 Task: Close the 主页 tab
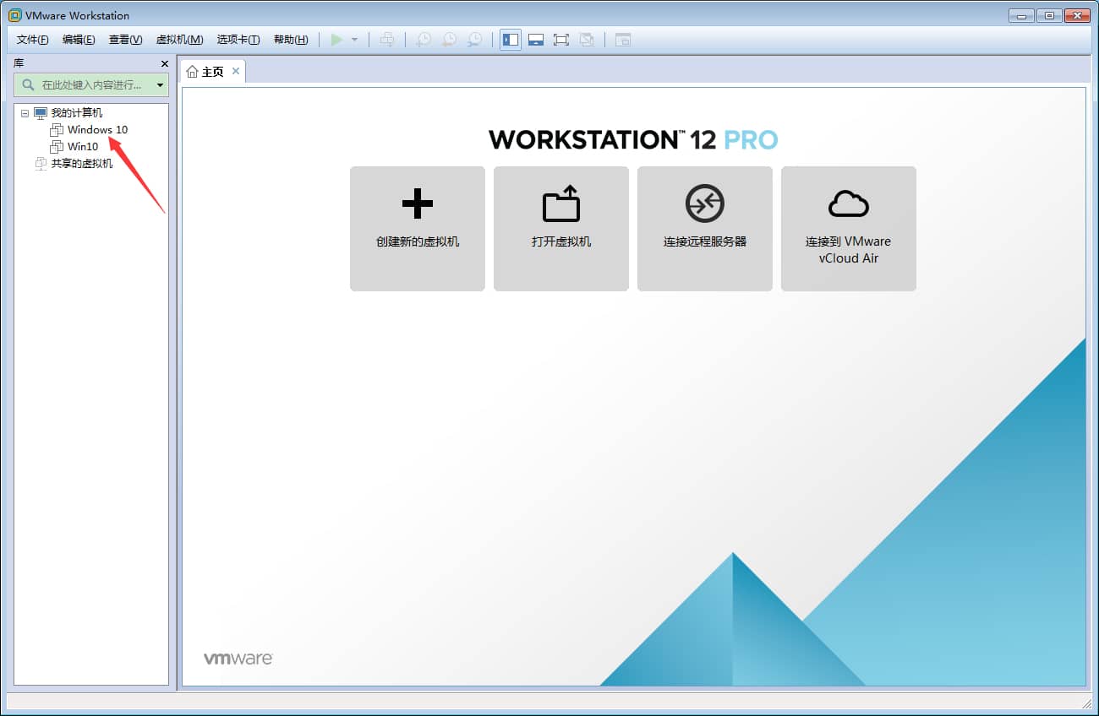(236, 71)
